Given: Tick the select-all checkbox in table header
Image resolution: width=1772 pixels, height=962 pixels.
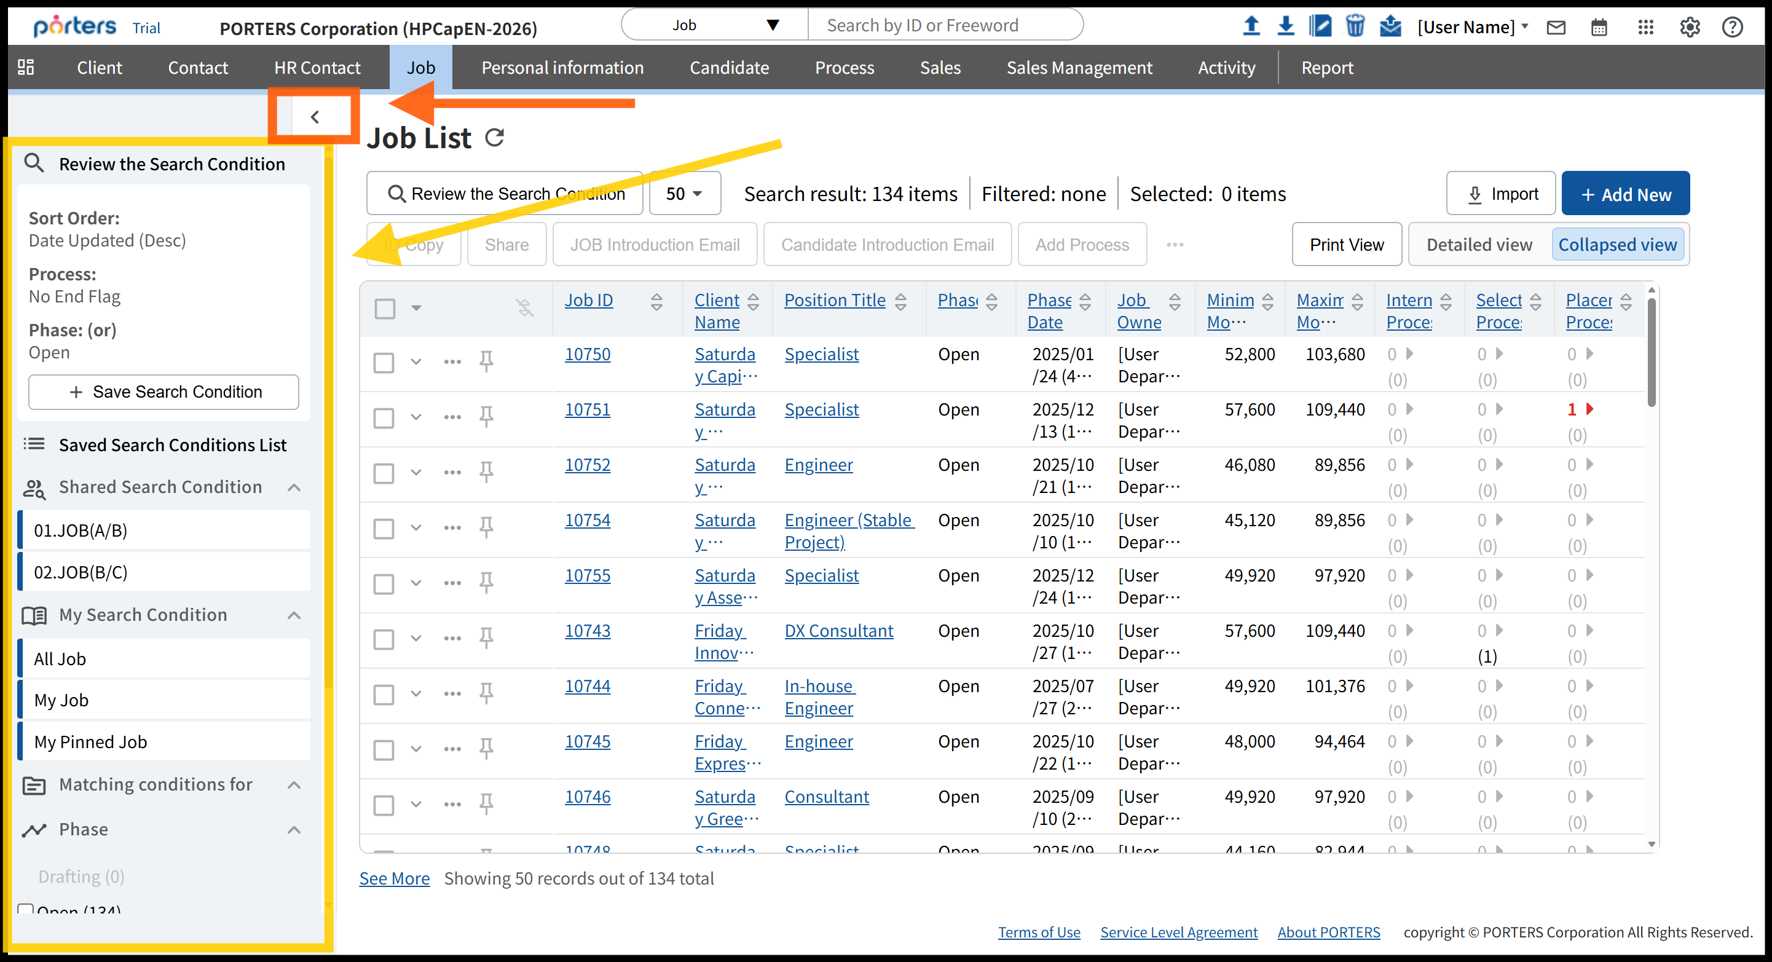Looking at the screenshot, I should click(x=385, y=309).
